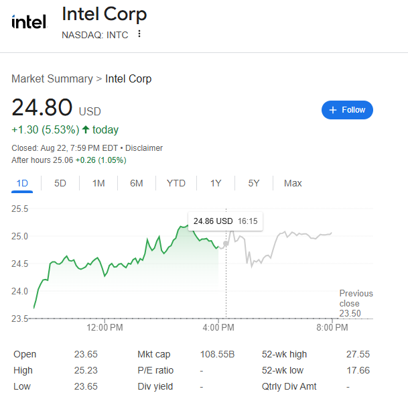Viewport: 408px width, 397px height.
Task: Click the Intel logo icon
Action: [x=29, y=21]
